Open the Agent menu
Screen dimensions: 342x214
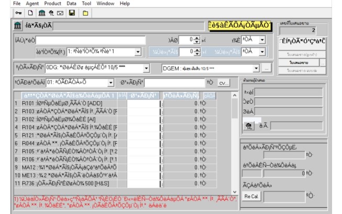coord(32,4)
